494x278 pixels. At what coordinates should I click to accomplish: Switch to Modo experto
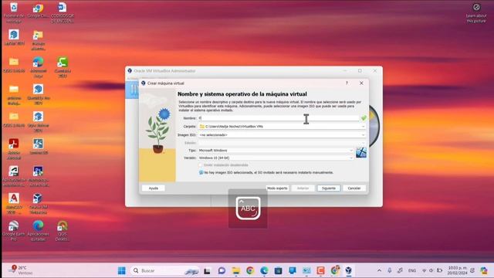click(x=277, y=188)
